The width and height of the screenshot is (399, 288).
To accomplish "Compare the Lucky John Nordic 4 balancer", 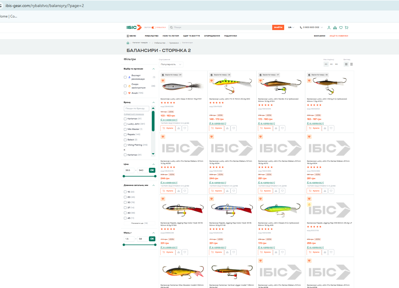I will click(276, 128).
